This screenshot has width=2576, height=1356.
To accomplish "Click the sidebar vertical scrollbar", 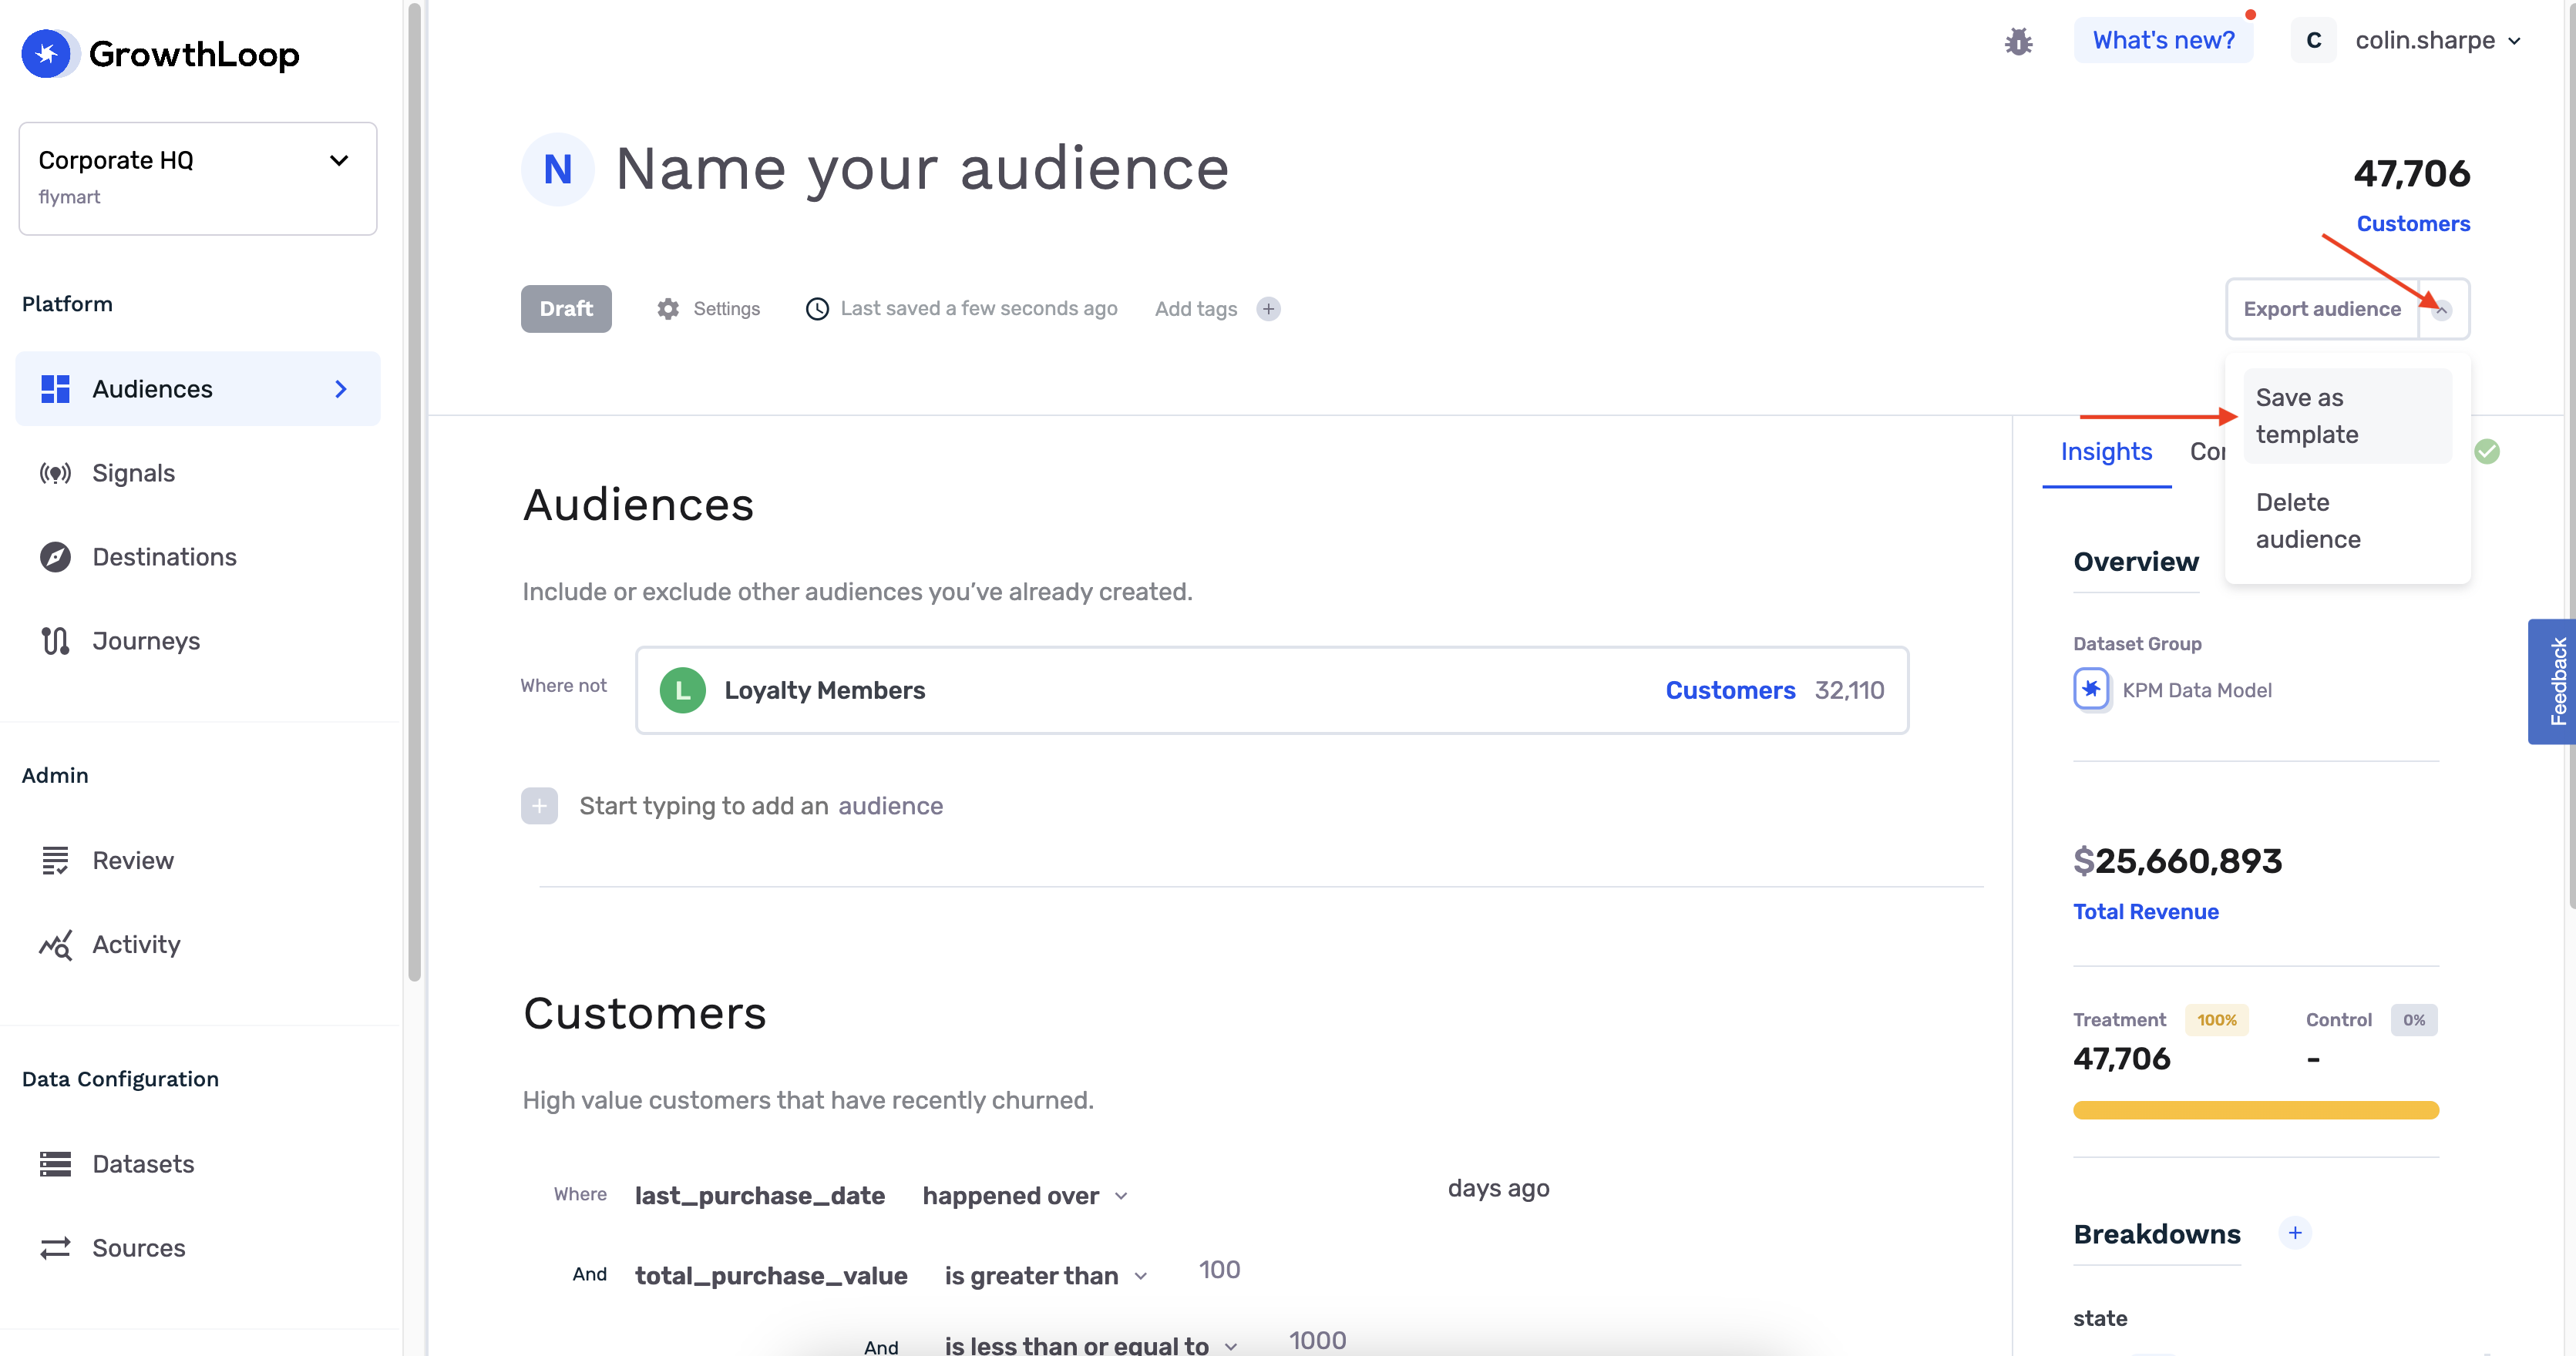I will (x=414, y=490).
